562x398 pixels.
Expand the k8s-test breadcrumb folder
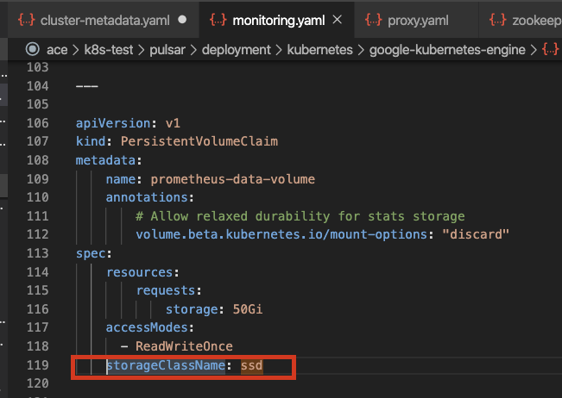(x=109, y=50)
